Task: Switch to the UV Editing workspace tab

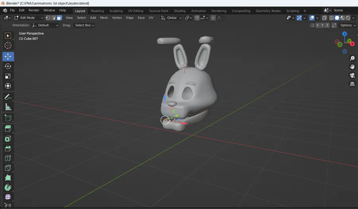Action: pos(136,11)
